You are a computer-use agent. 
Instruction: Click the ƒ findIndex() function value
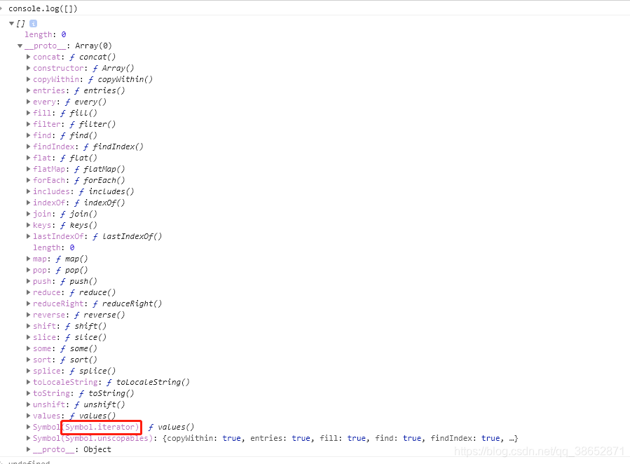click(114, 146)
